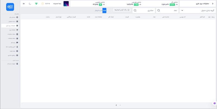Go to the next table page arrow

coord(116,105)
